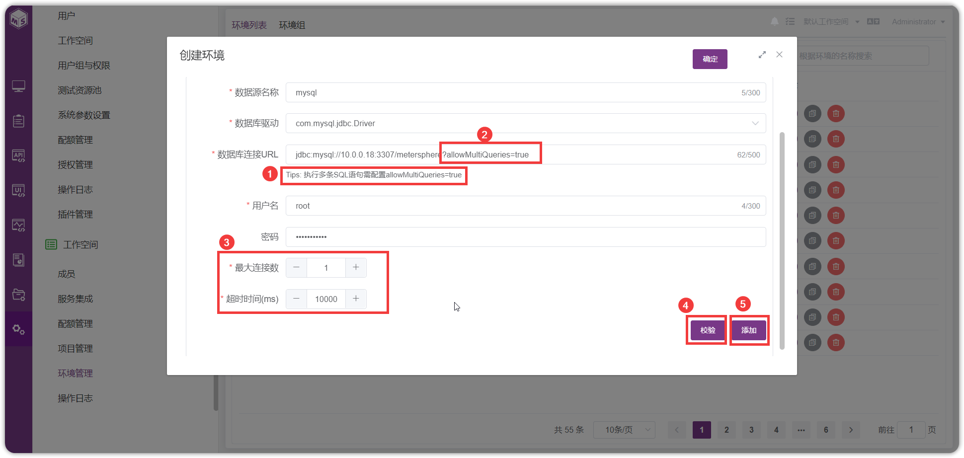Expand the 10条/页 page size dropdown
The image size is (964, 458).
624,430
